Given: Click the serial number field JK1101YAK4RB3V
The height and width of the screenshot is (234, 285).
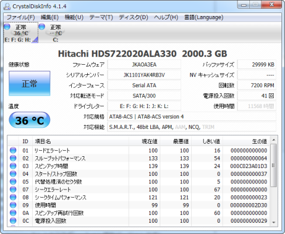Looking at the screenshot, I should tap(144, 75).
